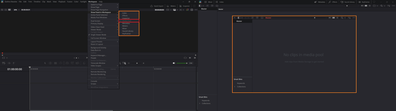Close the floating Media Pool panel

pos(235,18)
